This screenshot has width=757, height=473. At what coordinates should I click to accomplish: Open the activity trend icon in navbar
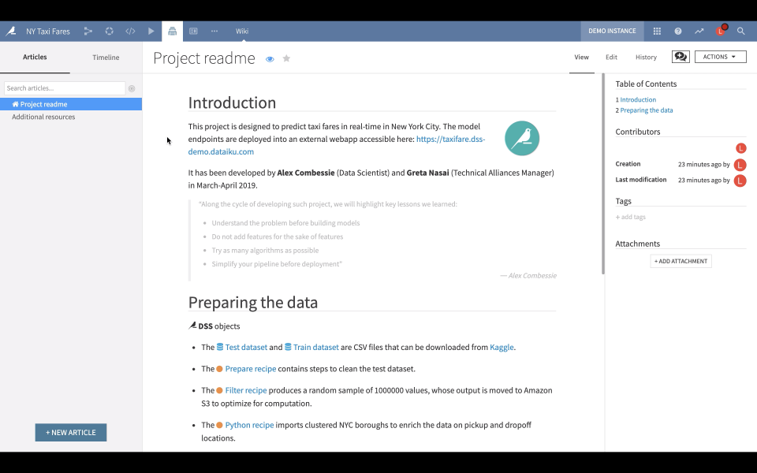(x=699, y=31)
